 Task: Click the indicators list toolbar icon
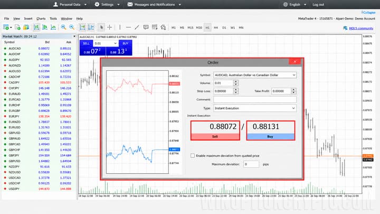tap(154, 27)
